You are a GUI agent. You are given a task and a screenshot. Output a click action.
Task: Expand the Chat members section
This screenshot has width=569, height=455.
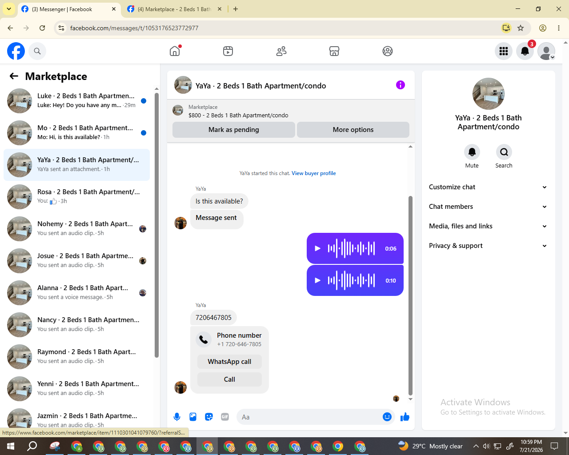click(x=488, y=207)
